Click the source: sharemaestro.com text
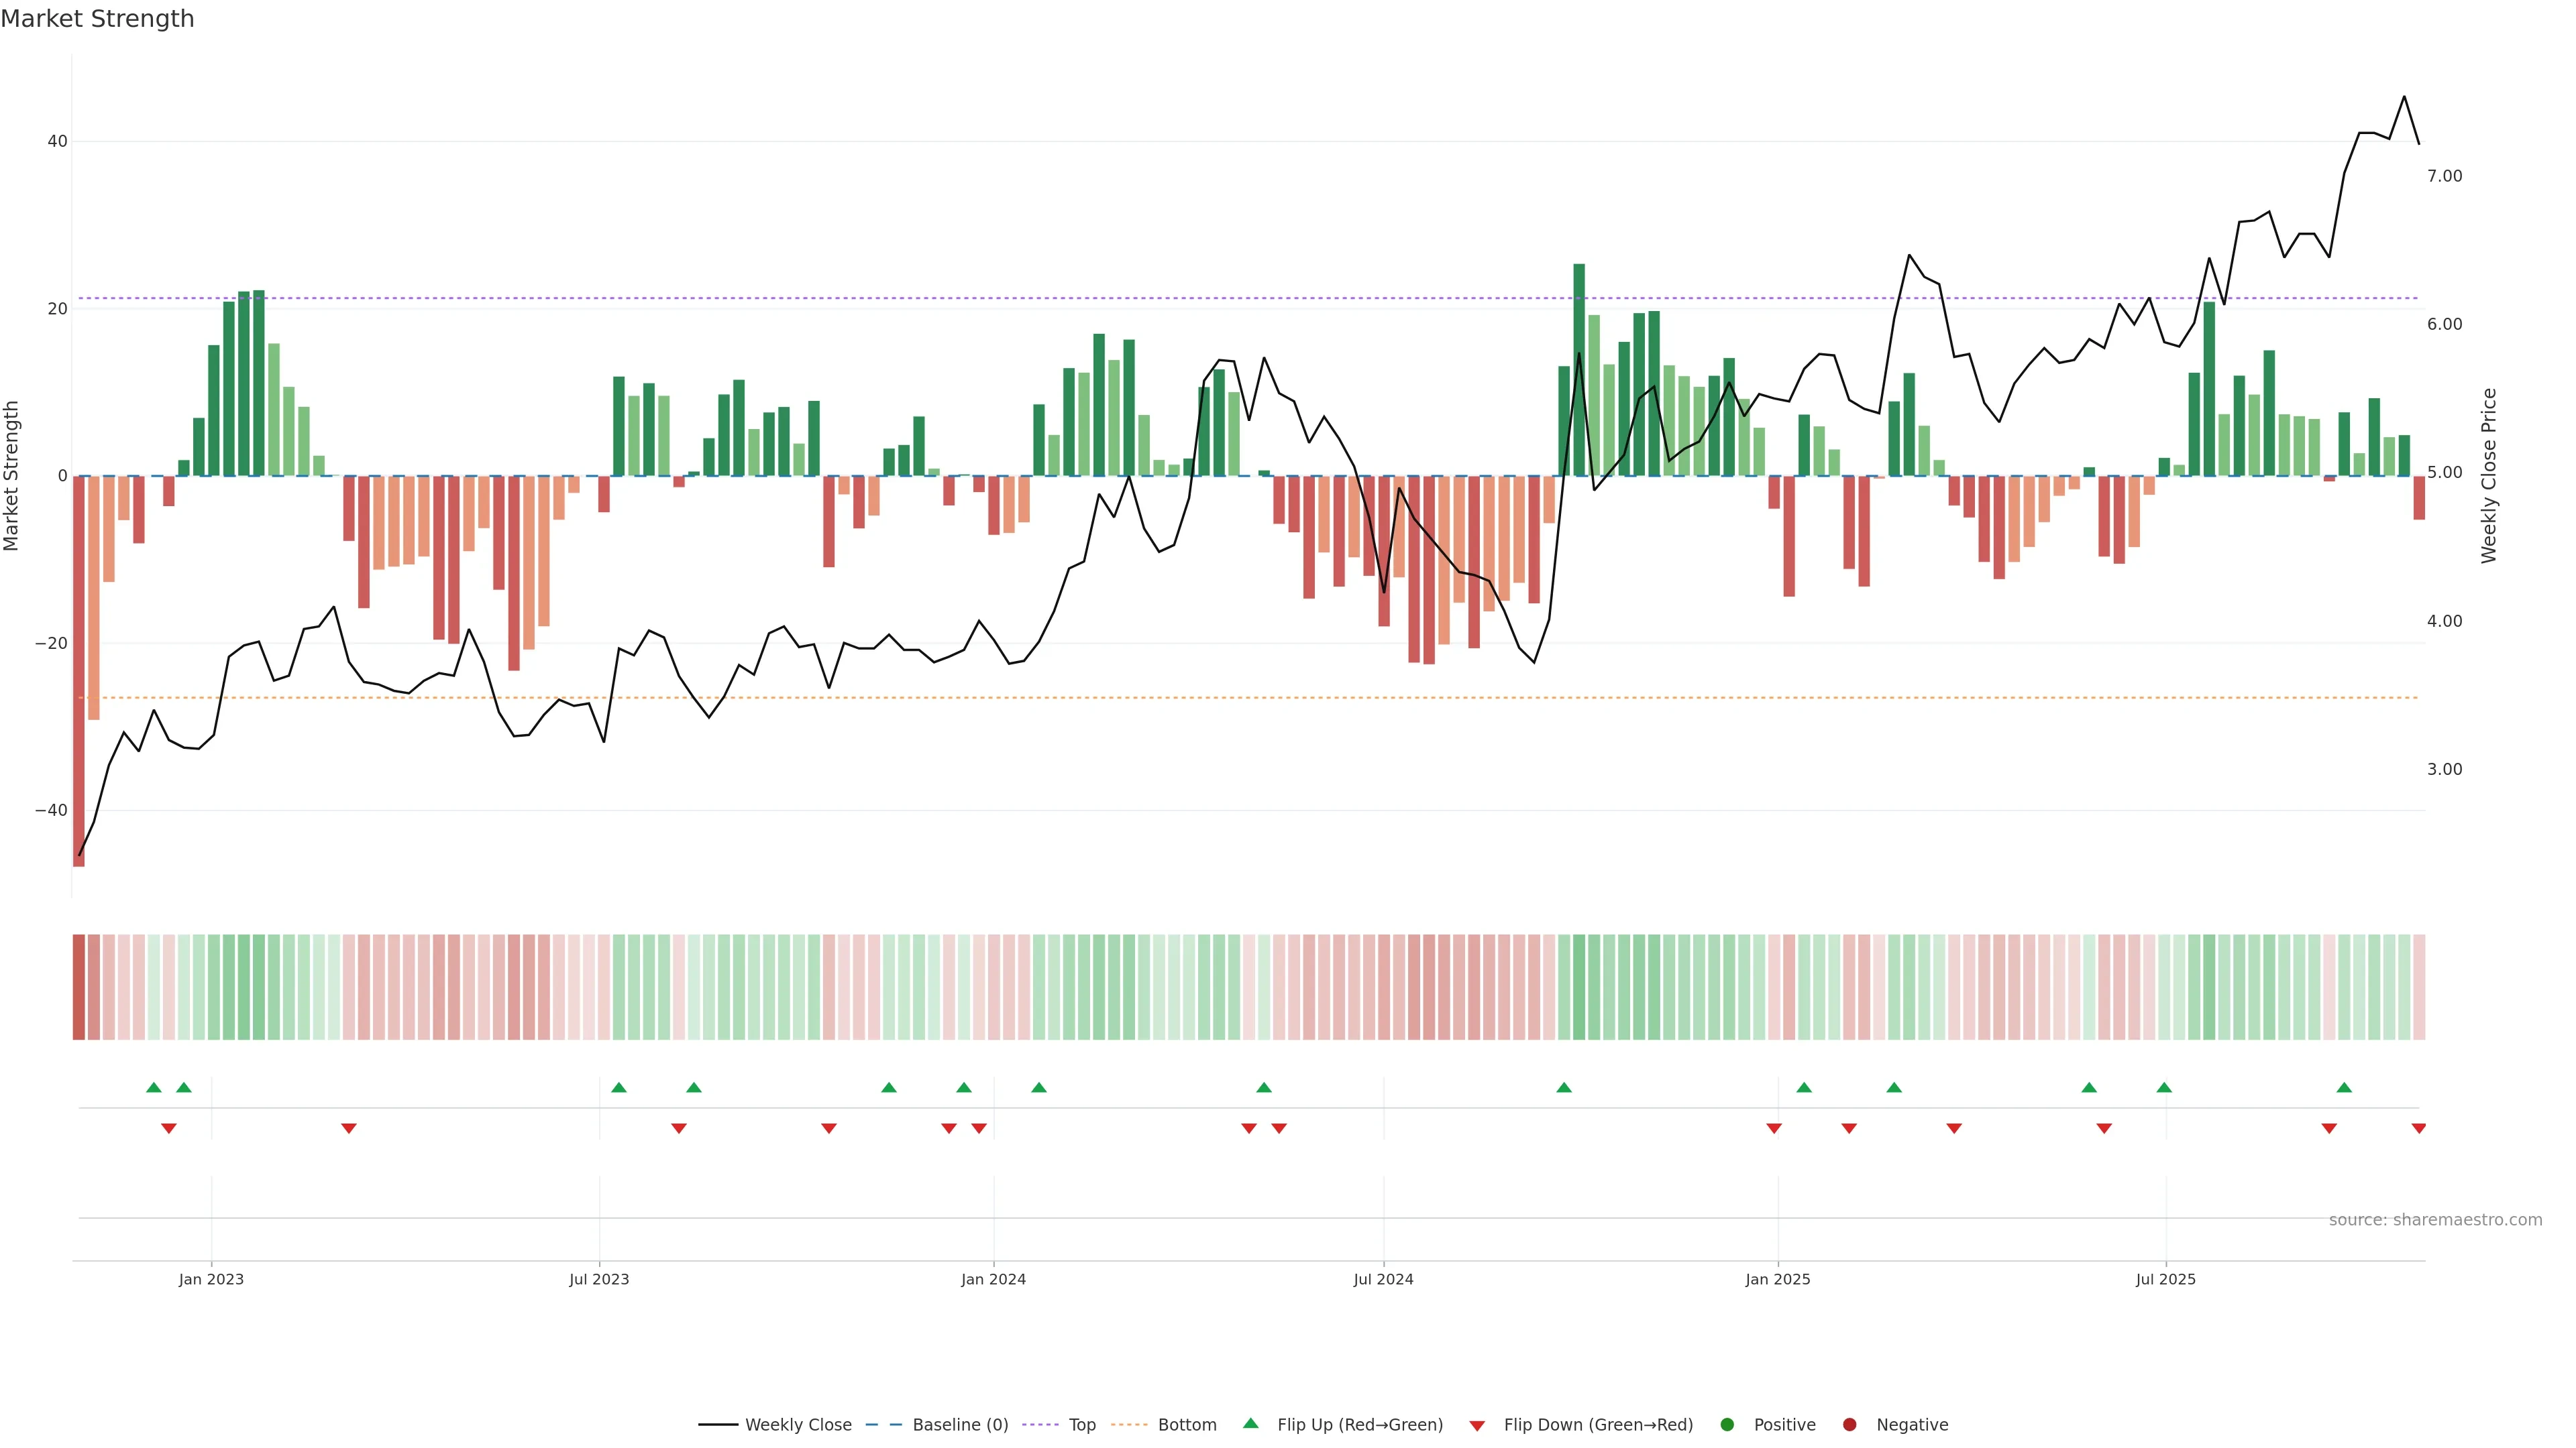Viewport: 2576px width, 1448px height. [x=2435, y=1220]
